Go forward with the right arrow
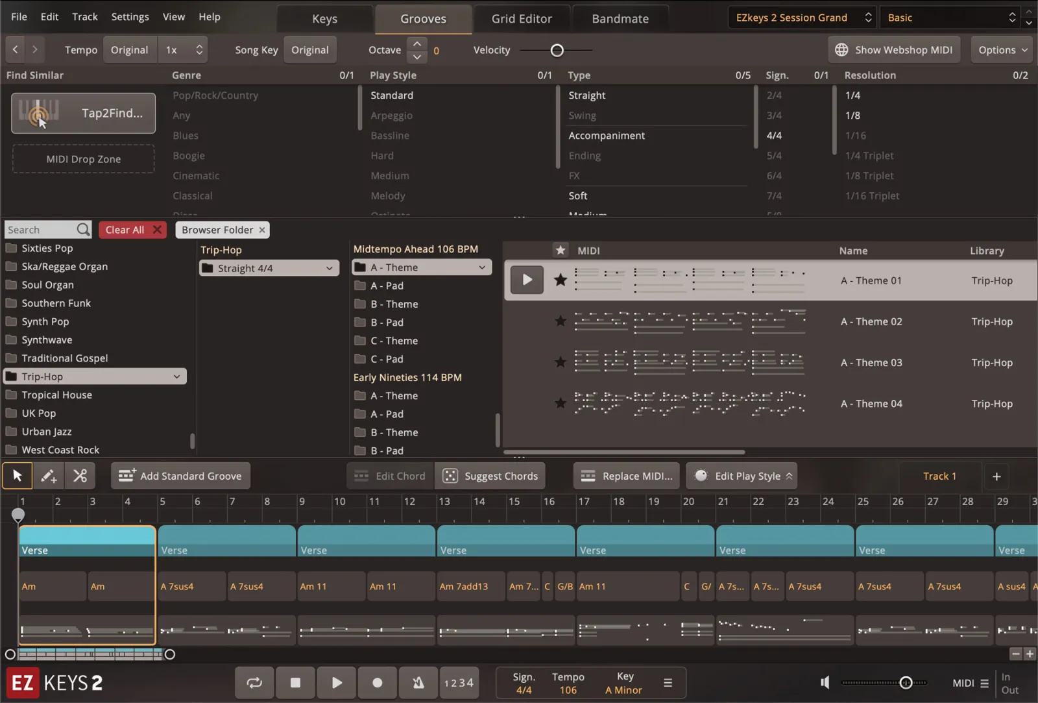 pos(34,49)
